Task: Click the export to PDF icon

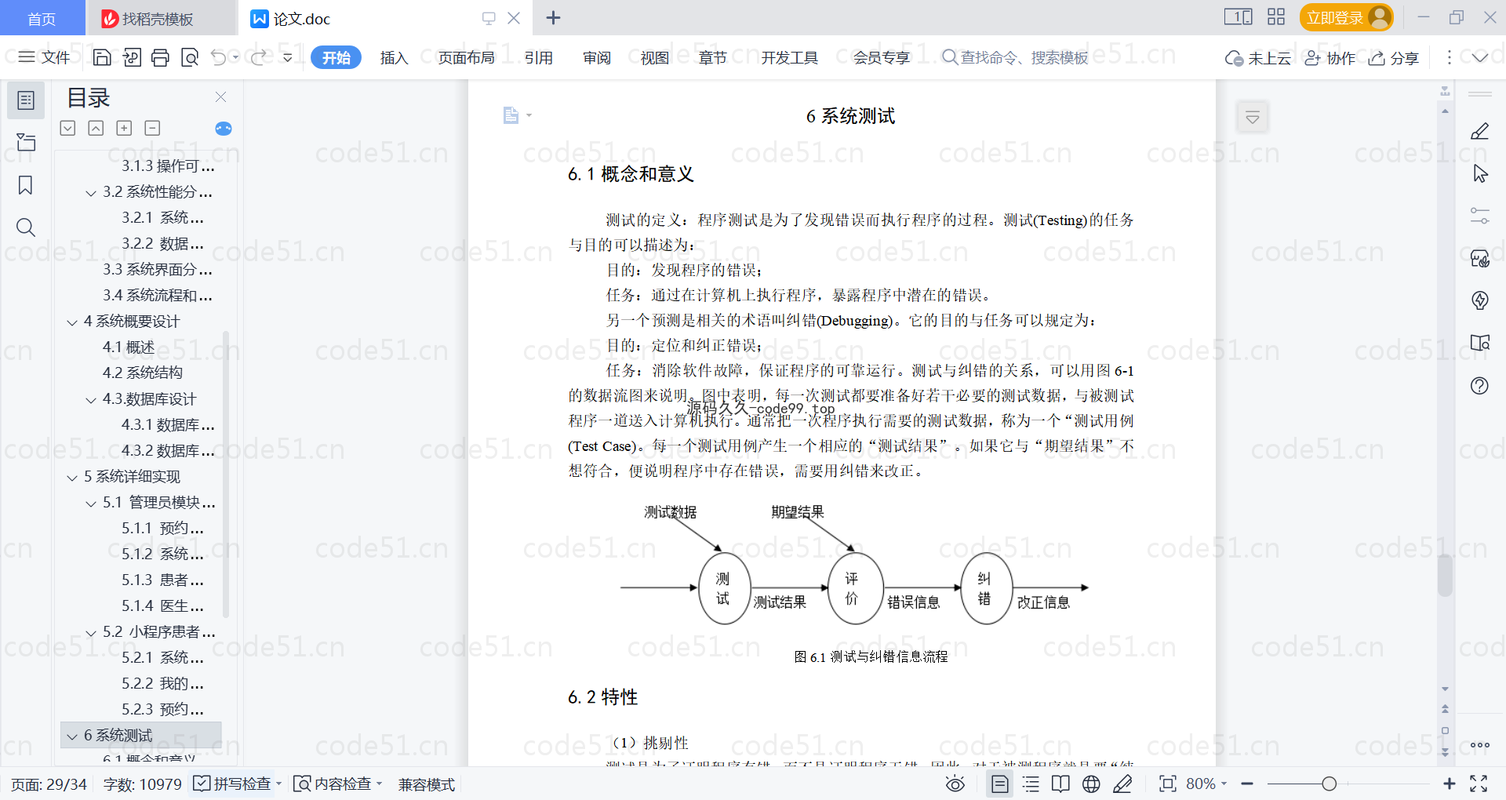Action: coord(132,57)
